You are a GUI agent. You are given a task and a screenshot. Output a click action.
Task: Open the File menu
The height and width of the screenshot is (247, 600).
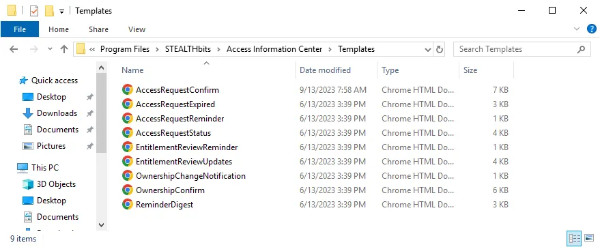tap(20, 29)
